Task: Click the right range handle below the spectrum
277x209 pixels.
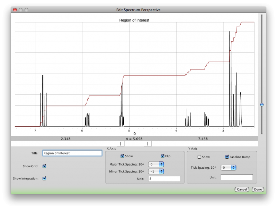Action: [148, 144]
